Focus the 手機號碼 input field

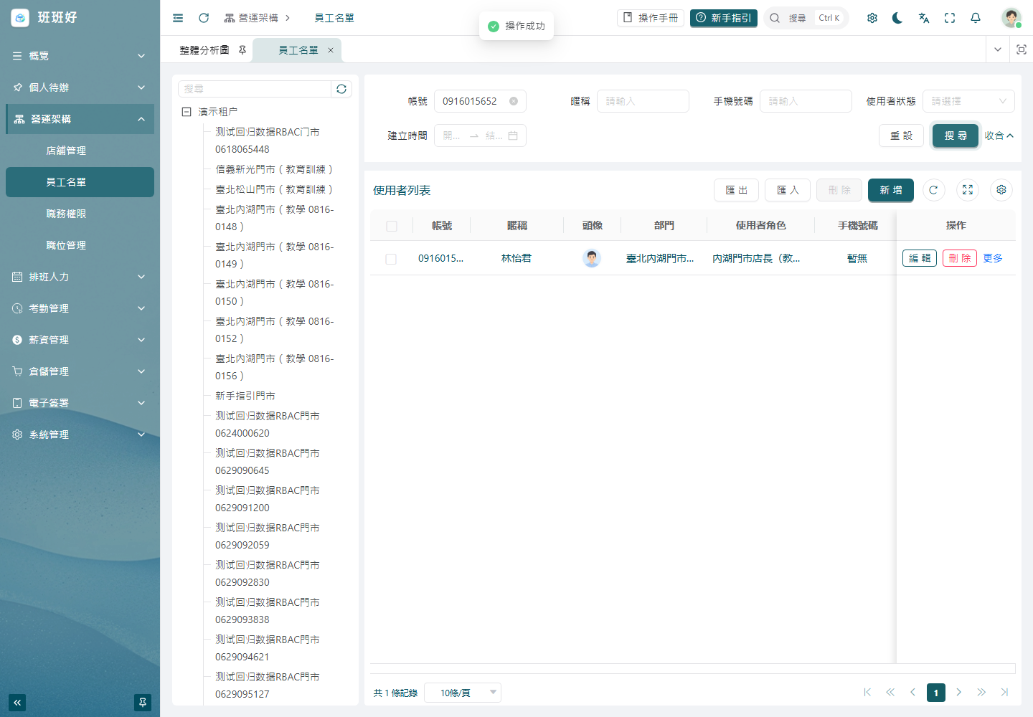pos(806,101)
